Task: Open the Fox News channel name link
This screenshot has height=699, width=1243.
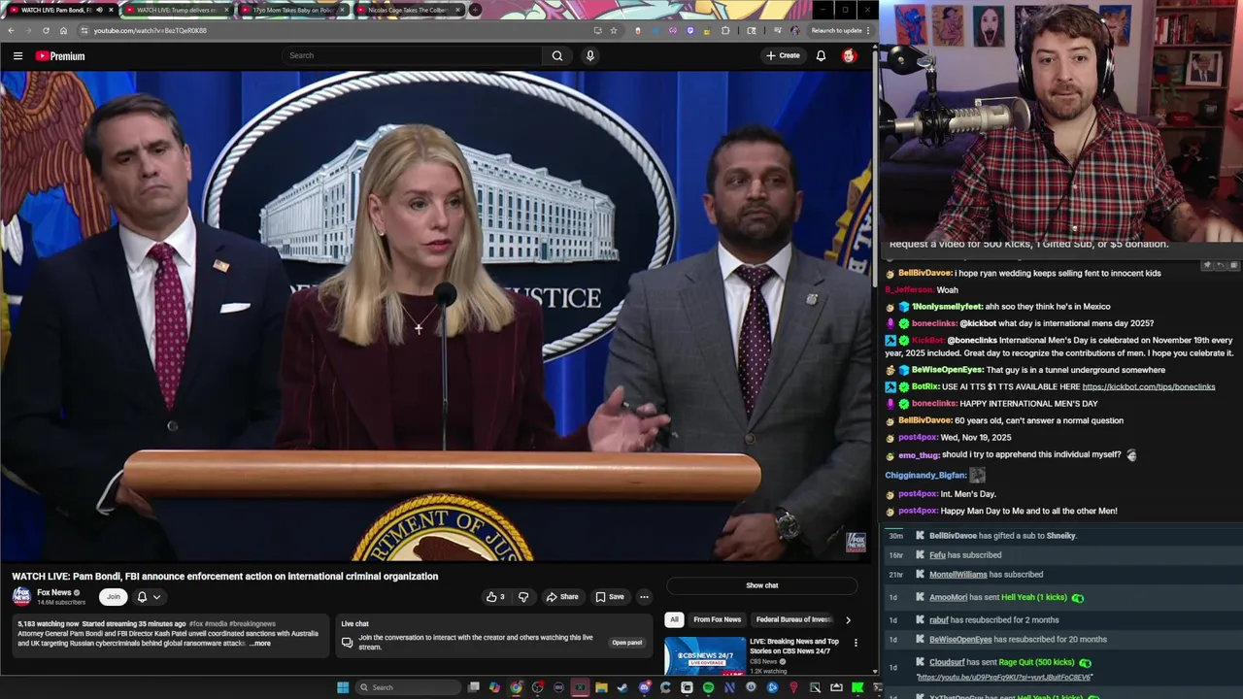Action: click(54, 592)
